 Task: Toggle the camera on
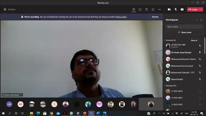[169, 9]
